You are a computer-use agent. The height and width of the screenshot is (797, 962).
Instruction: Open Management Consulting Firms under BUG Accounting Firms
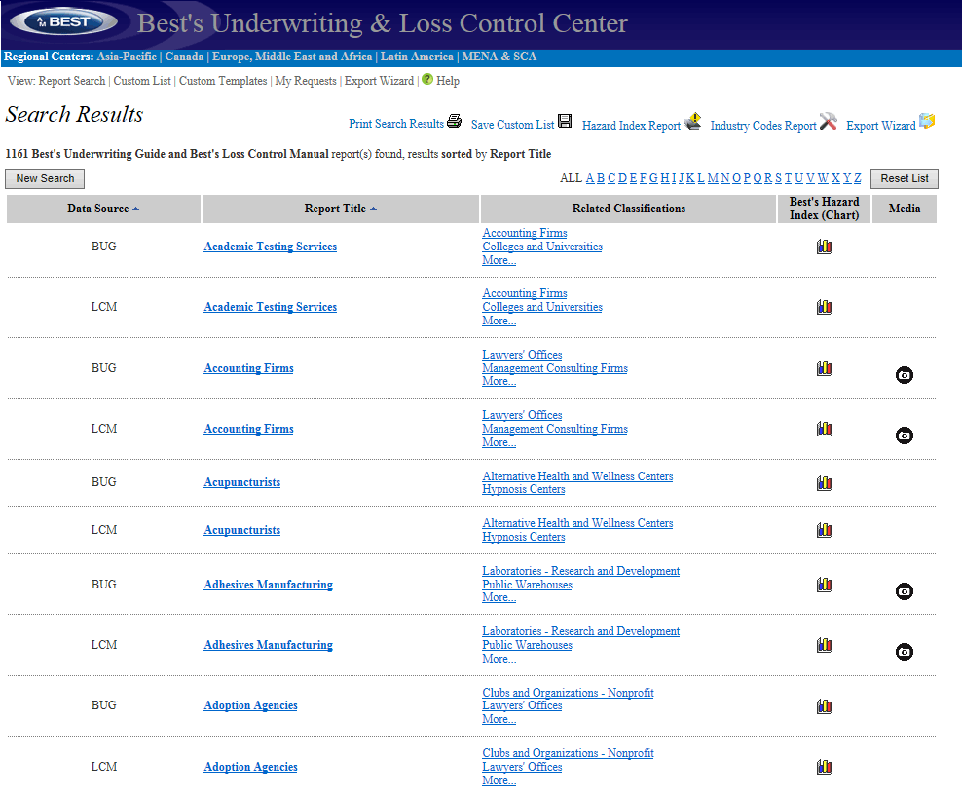pos(555,367)
